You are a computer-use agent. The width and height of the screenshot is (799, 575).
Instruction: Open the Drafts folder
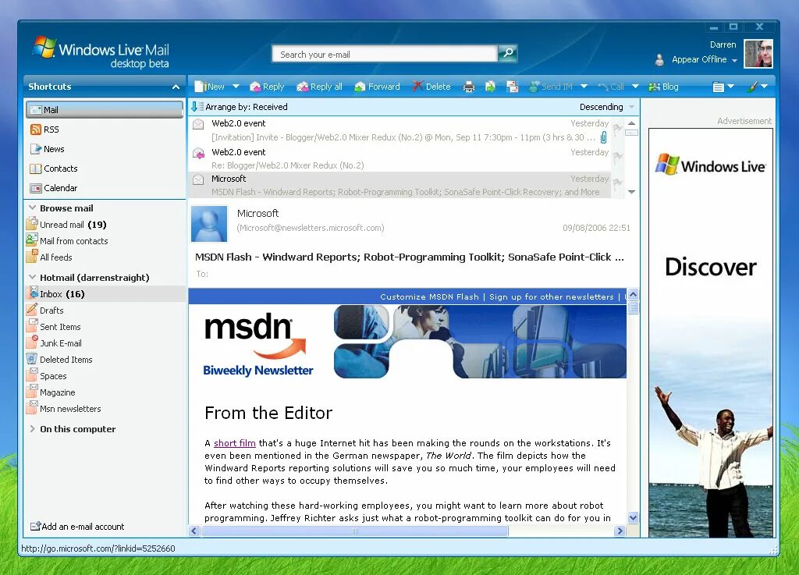pos(45,311)
